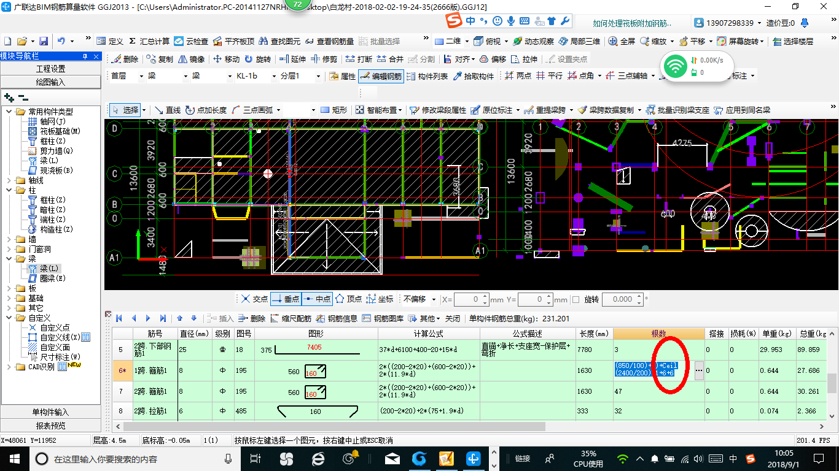The height and width of the screenshot is (471, 839).
Task: Select 复制 copy tool
Action: (160, 59)
